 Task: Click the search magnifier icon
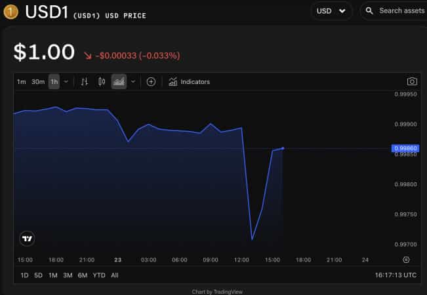pos(369,11)
